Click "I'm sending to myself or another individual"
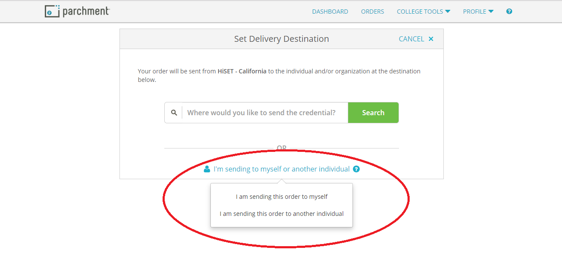562x253 pixels. pyautogui.click(x=281, y=169)
